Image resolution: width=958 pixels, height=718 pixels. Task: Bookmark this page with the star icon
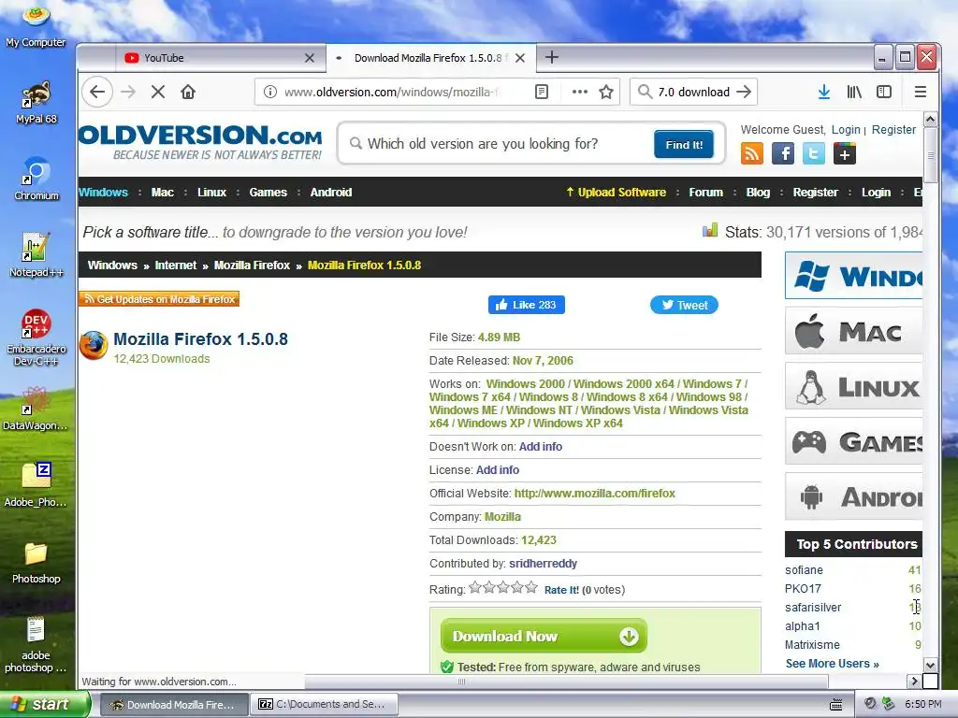point(606,92)
